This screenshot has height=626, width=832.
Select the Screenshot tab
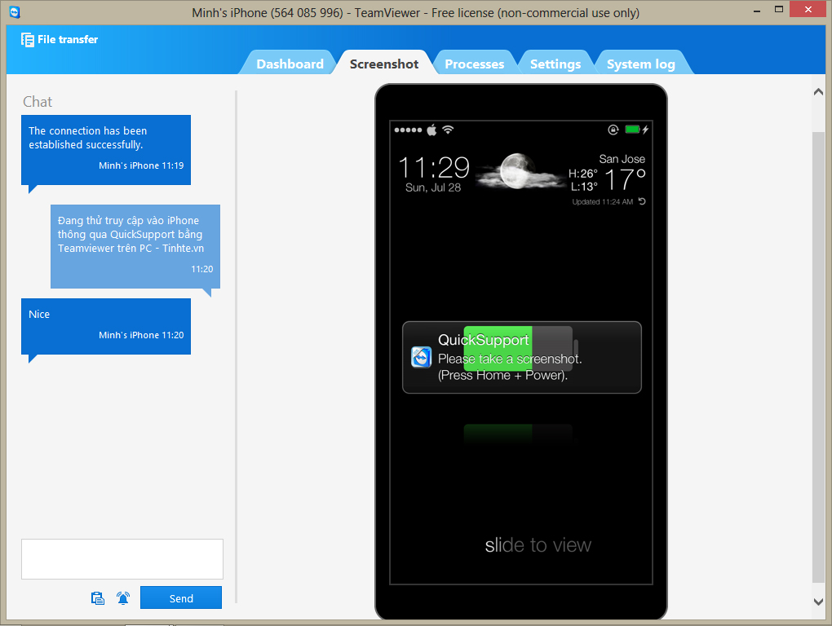383,62
